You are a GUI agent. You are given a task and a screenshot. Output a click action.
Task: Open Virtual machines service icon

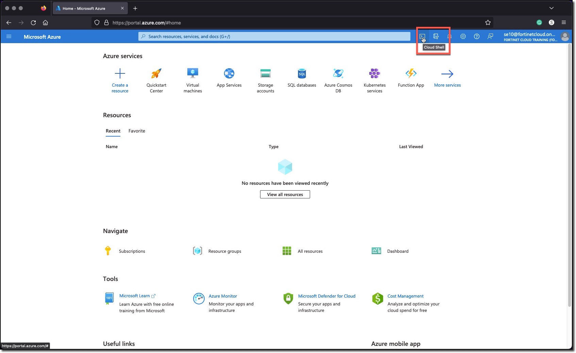(193, 73)
